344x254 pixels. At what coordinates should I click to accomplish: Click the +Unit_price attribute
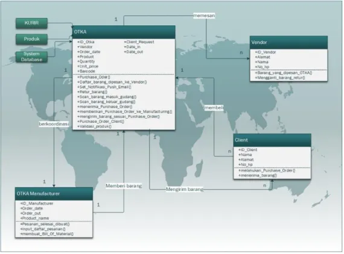point(88,66)
